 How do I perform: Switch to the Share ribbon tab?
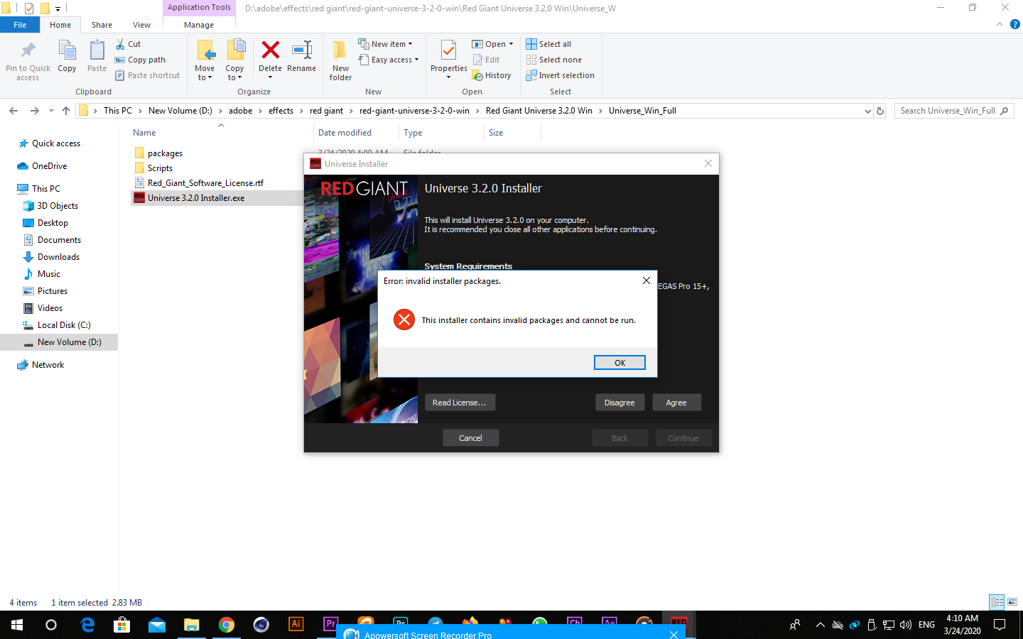102,25
